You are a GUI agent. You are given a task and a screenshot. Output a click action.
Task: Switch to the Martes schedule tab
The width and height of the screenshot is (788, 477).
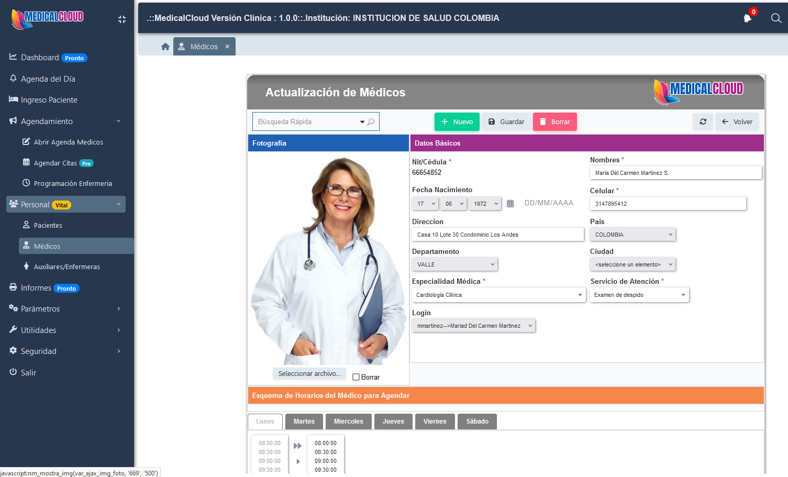[304, 421]
